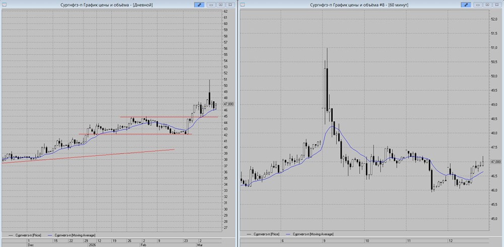
Task: Click the 52,0 price label on the 60-minute scale
Action: pyautogui.click(x=494, y=19)
